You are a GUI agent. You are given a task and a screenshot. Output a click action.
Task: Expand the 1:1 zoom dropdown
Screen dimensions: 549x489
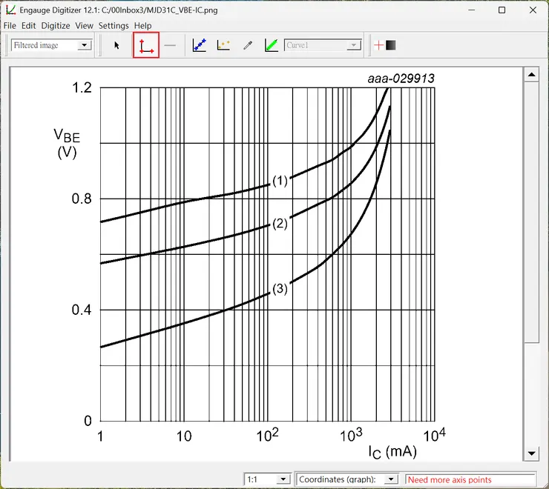click(267, 479)
